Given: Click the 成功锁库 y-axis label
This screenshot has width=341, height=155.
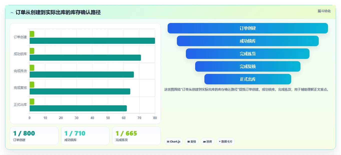Looking at the screenshot, I should 20,54.
